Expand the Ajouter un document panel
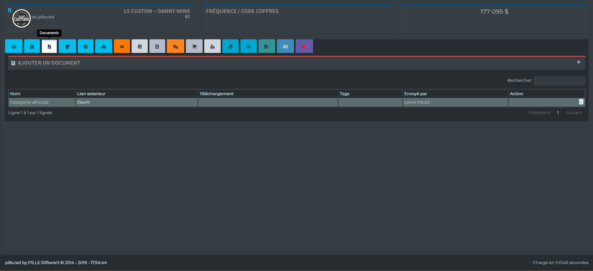 (579, 62)
